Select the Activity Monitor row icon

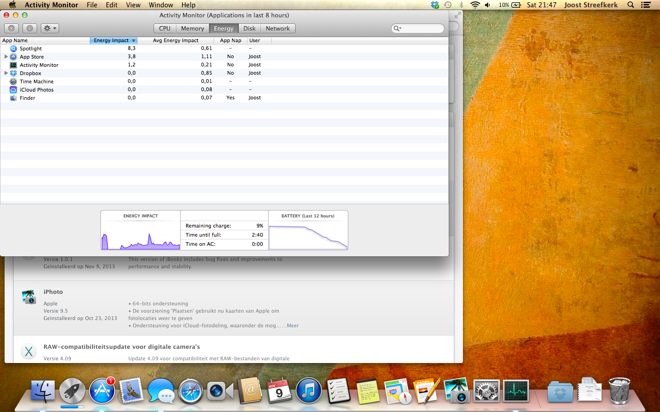point(13,65)
